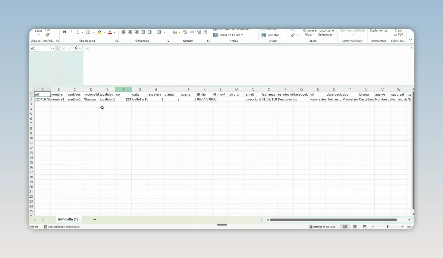This screenshot has width=443, height=258.
Task: Open the Clear eraser tool
Action: coord(293,35)
